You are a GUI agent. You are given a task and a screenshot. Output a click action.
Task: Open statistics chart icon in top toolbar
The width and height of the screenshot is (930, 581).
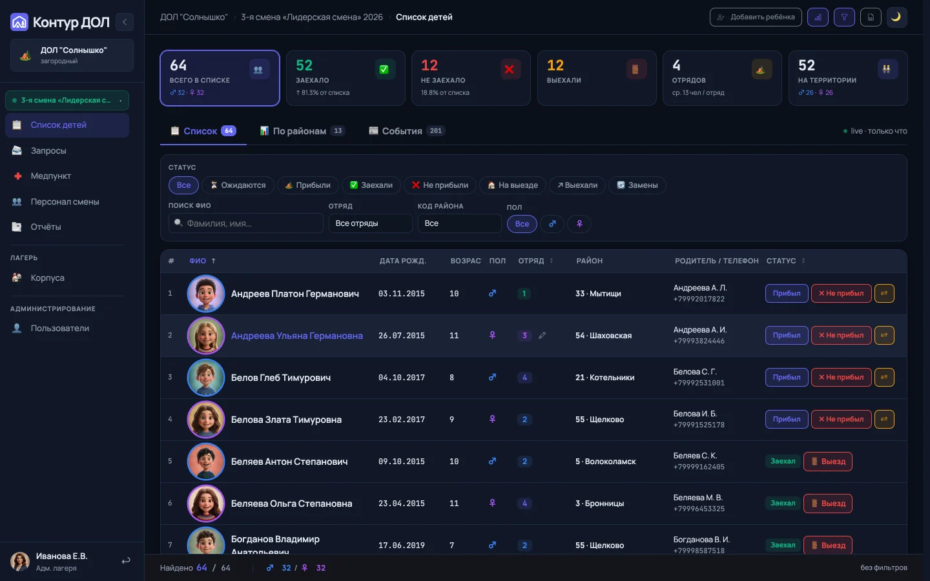click(818, 17)
